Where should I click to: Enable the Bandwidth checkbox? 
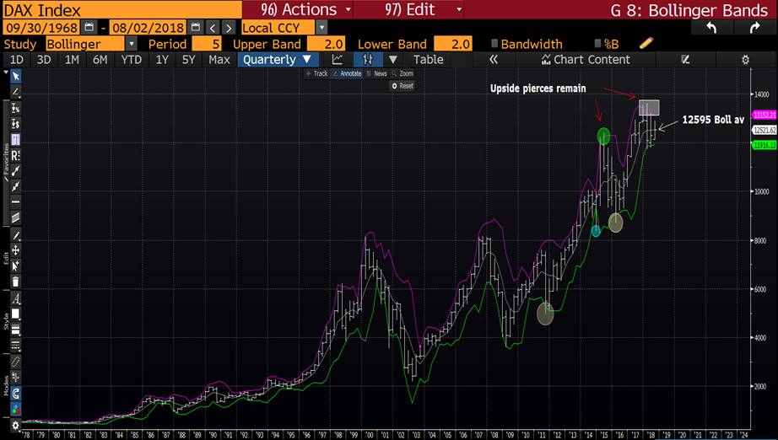click(494, 44)
